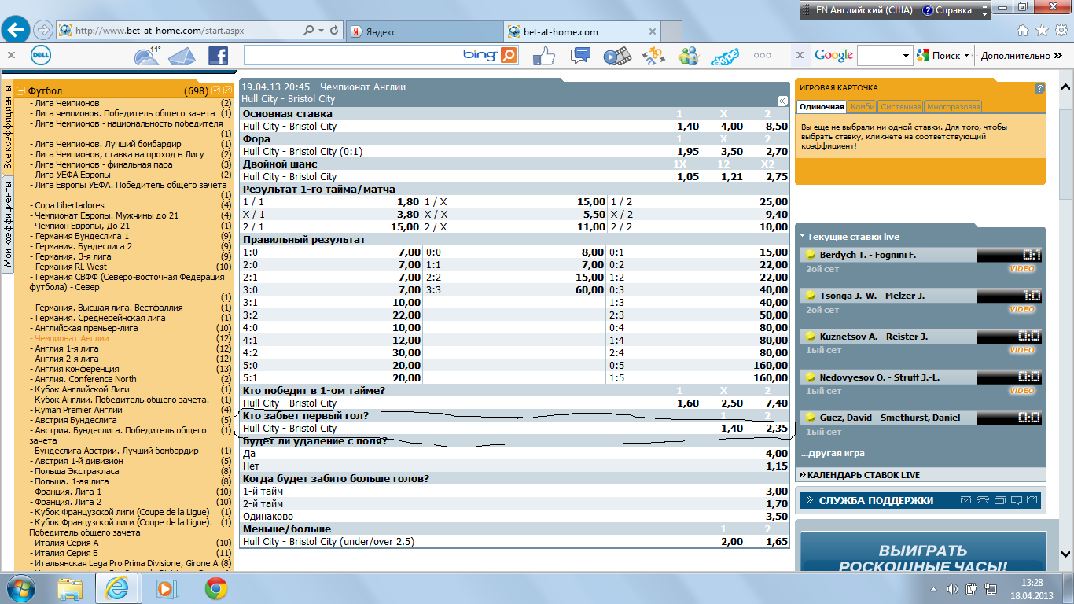Open the Мои коэффициенты vertical tab
The width and height of the screenshot is (1074, 604).
pos(7,224)
